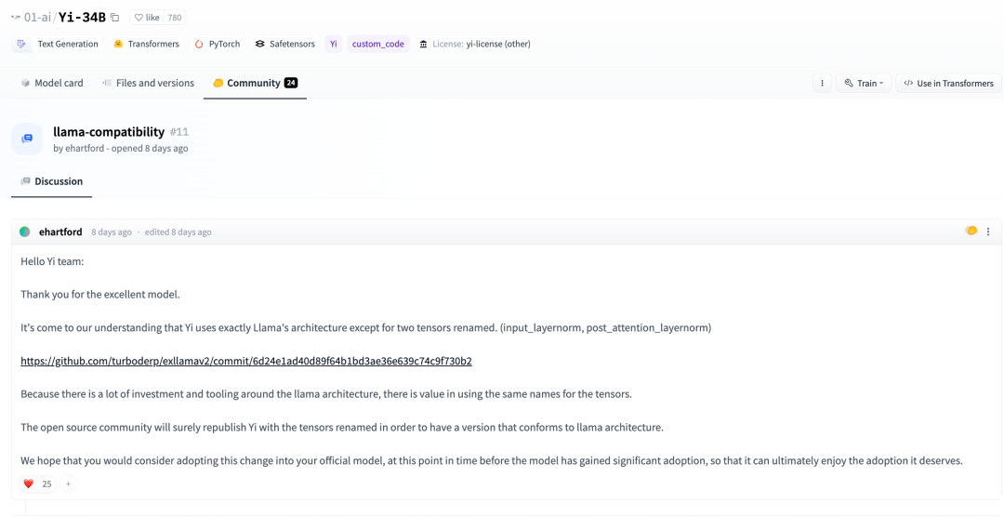Open the Transformers library tag
The height and width of the screenshot is (517, 1004).
[x=146, y=44]
